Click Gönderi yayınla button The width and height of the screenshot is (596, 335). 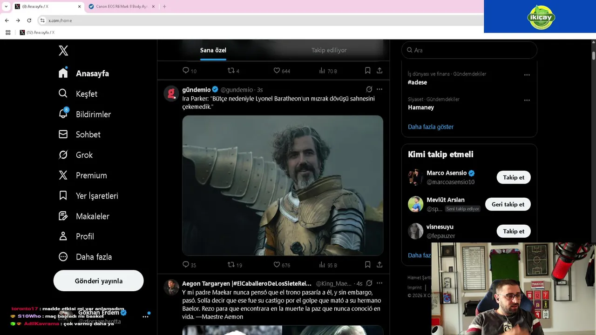[x=98, y=281]
